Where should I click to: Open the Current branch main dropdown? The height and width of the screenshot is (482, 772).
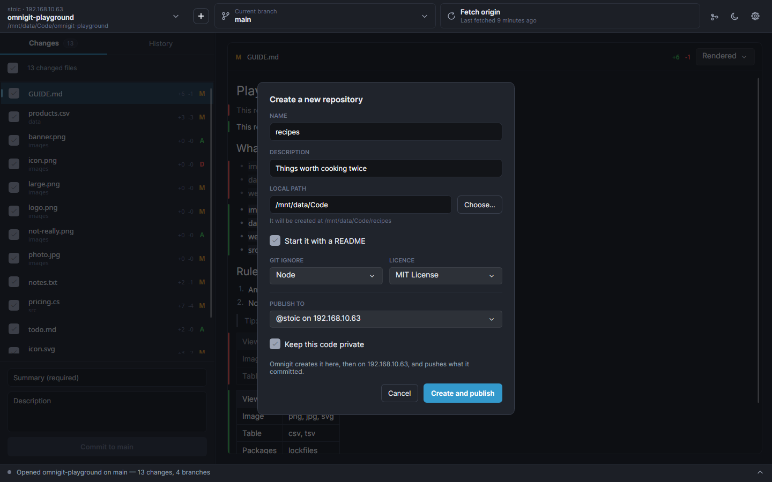pyautogui.click(x=325, y=16)
